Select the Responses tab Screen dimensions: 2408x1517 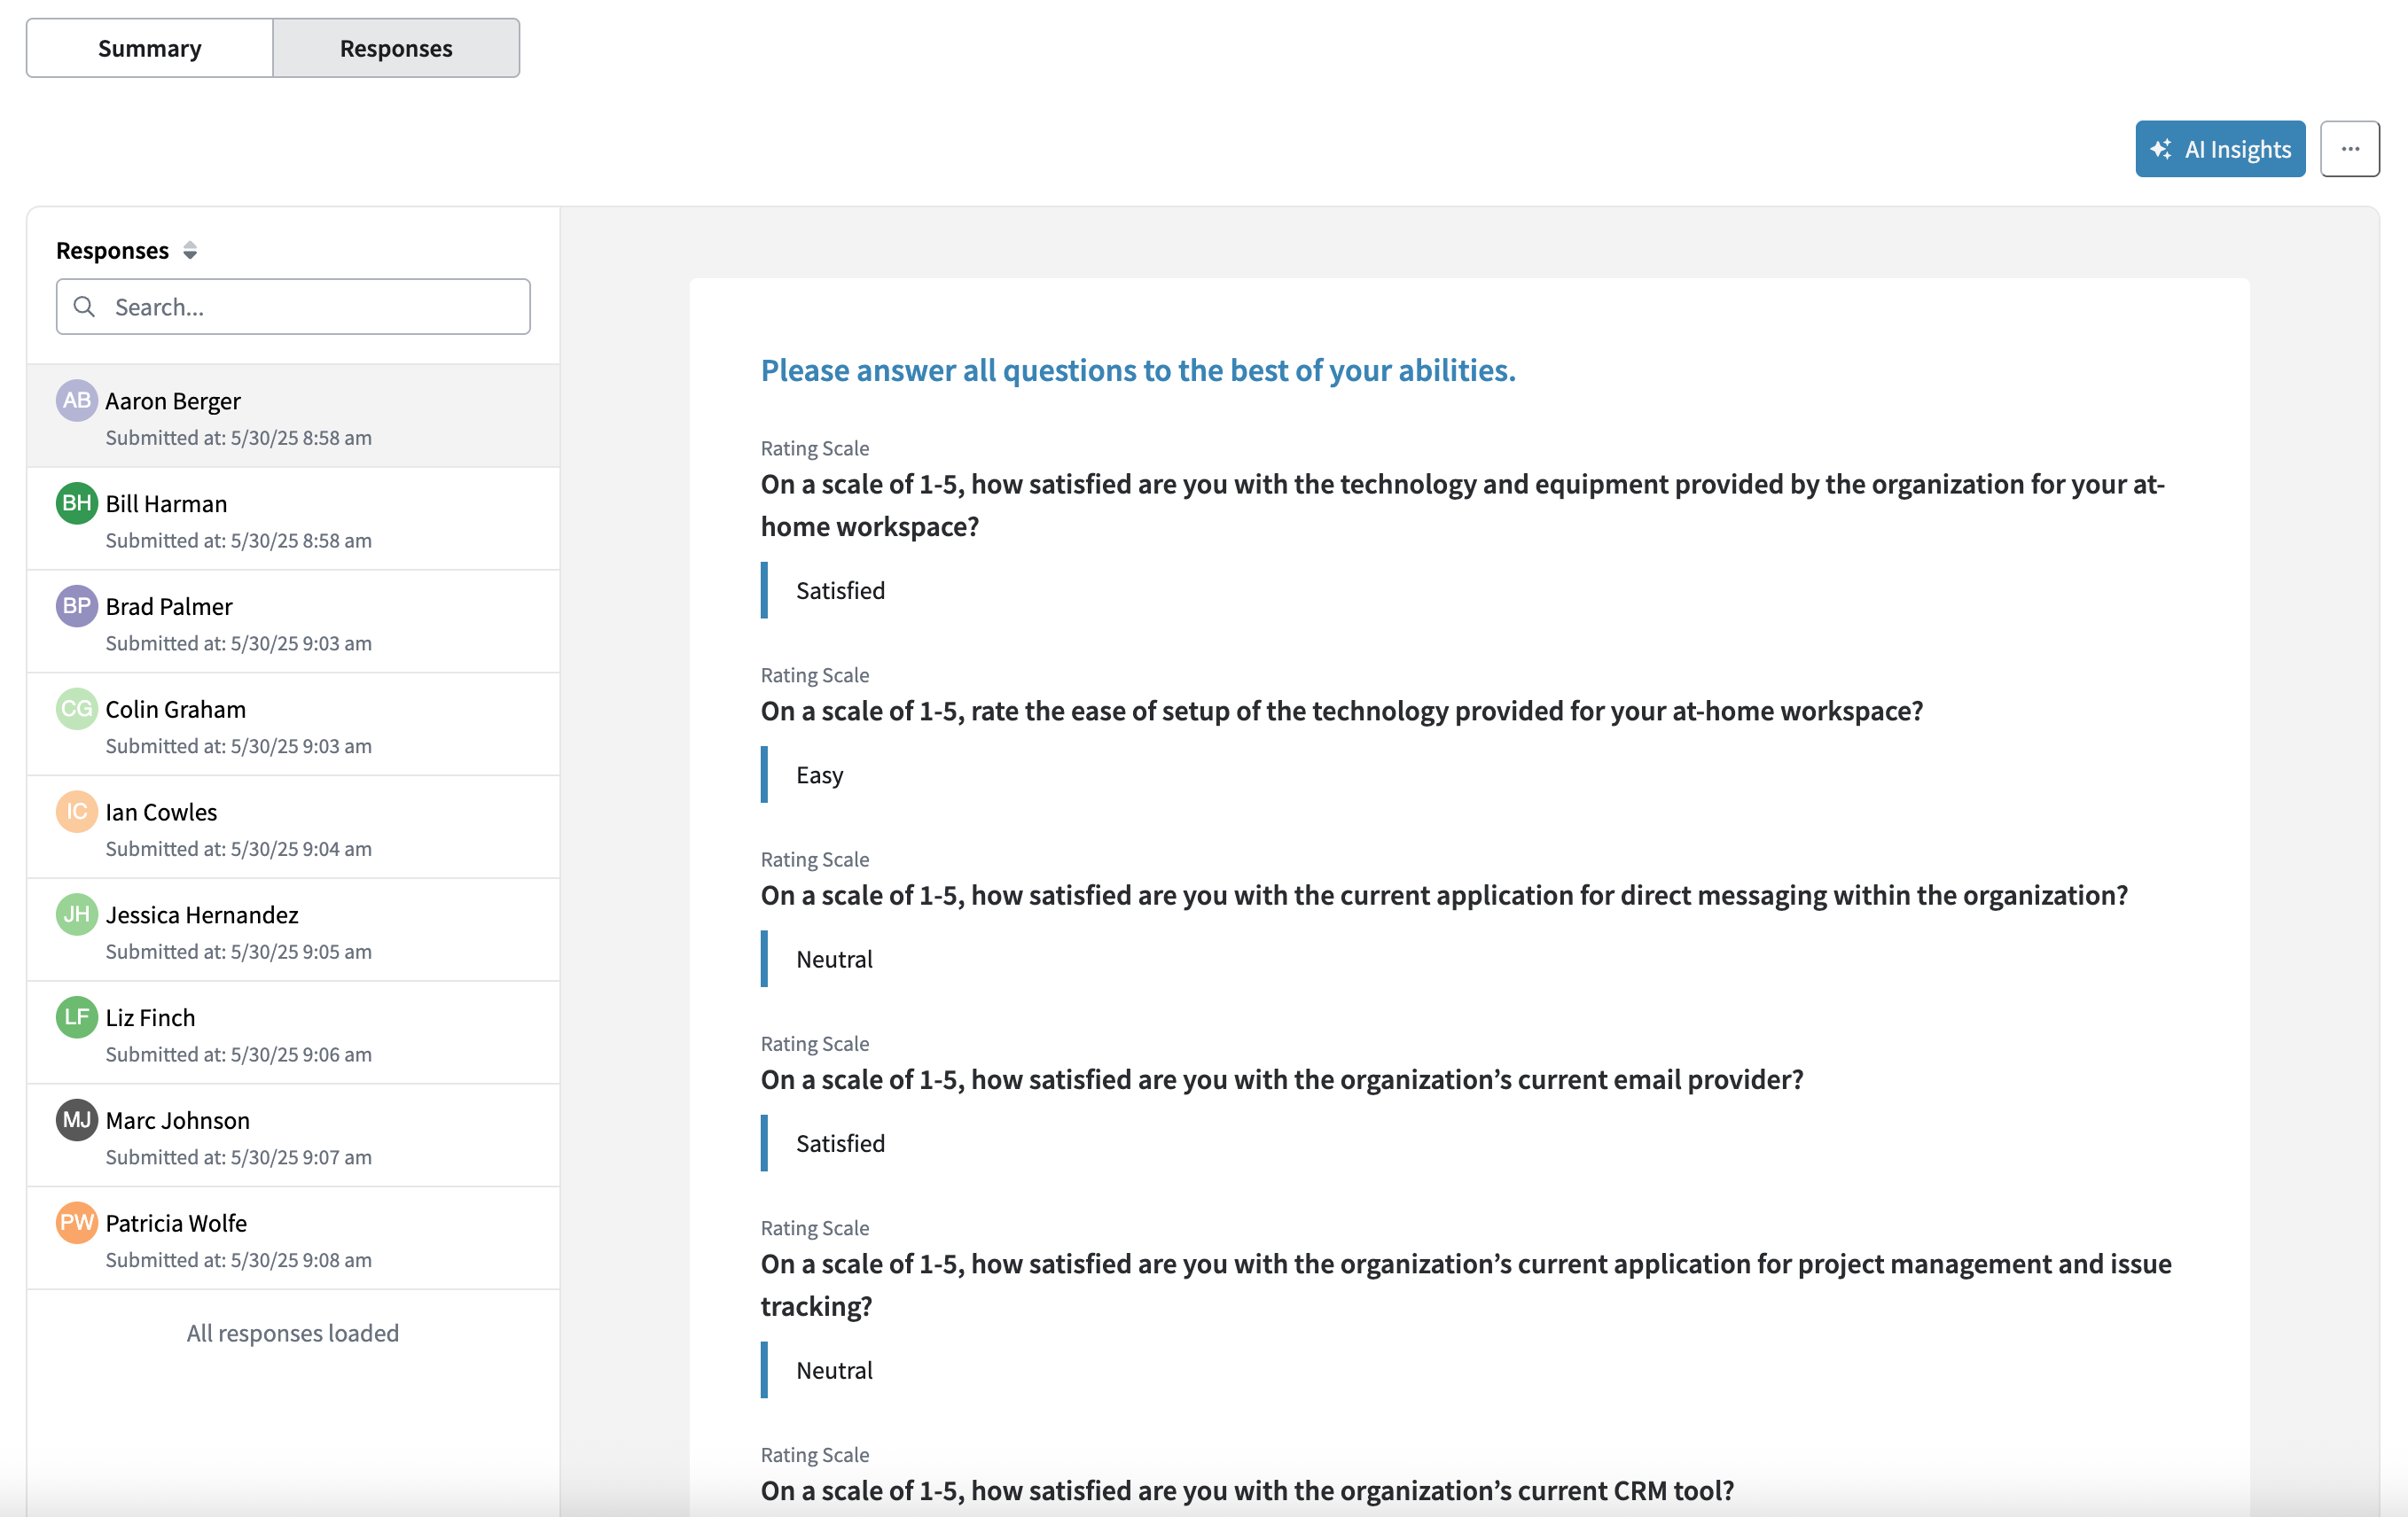[396, 48]
